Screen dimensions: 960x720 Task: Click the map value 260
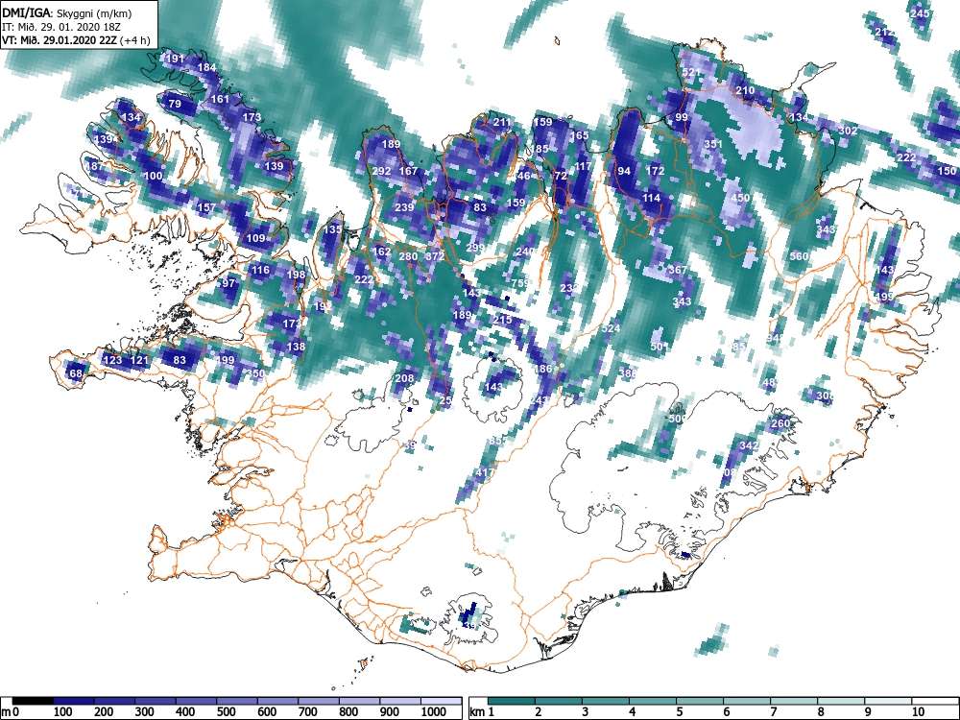click(780, 423)
